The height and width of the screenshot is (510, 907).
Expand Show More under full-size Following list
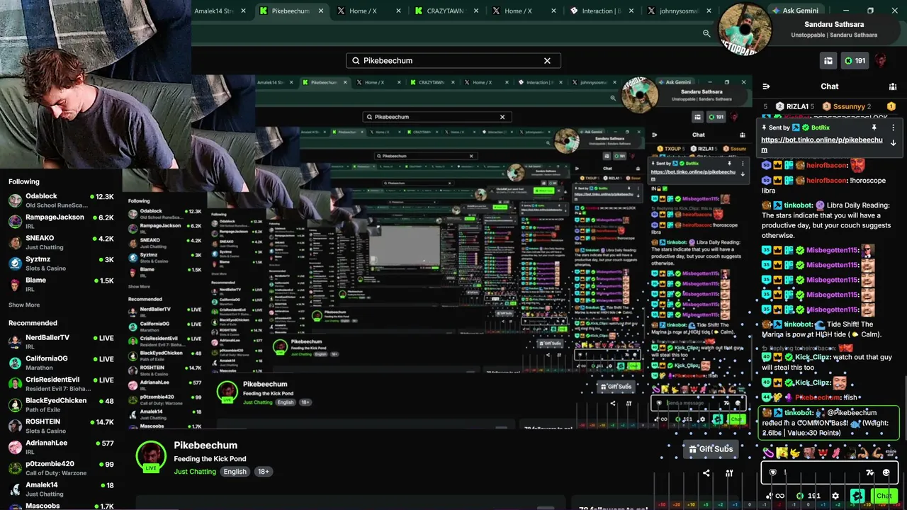pos(24,305)
